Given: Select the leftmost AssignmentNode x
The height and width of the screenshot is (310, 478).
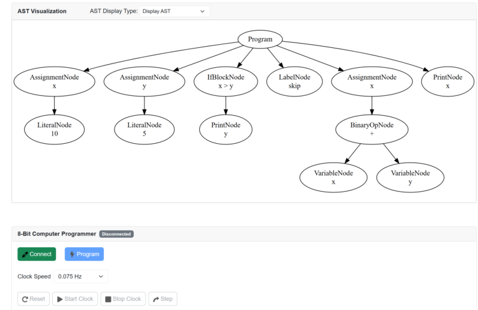Looking at the screenshot, I should 54,82.
